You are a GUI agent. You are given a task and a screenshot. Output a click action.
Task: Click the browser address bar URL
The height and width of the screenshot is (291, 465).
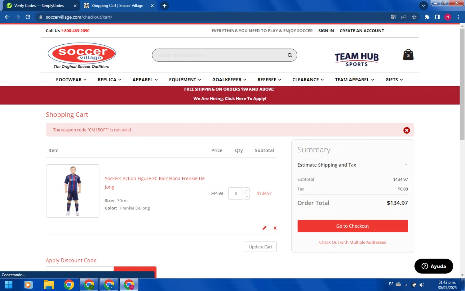click(x=79, y=17)
